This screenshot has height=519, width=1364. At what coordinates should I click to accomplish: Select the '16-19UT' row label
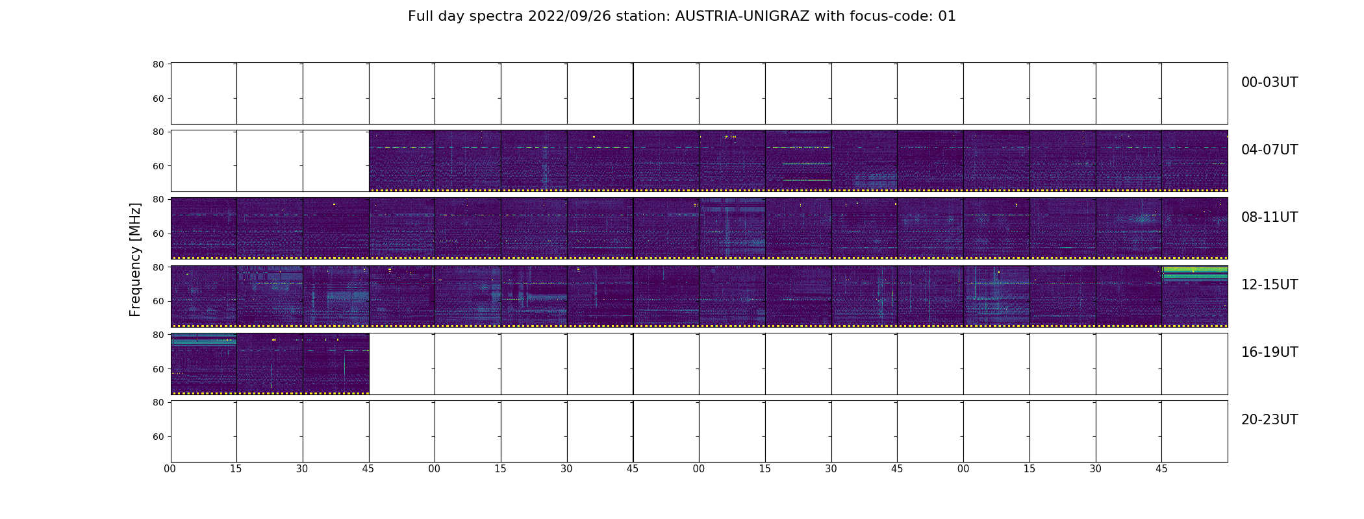pos(1269,352)
